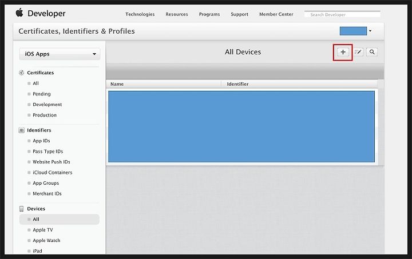
Task: Click the magnifier search icon in All Devices
Action: click(x=372, y=52)
